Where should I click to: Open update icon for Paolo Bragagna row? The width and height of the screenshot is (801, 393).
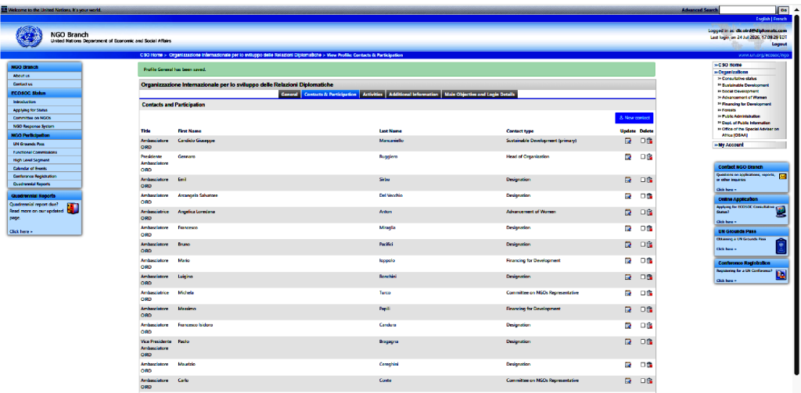click(628, 341)
